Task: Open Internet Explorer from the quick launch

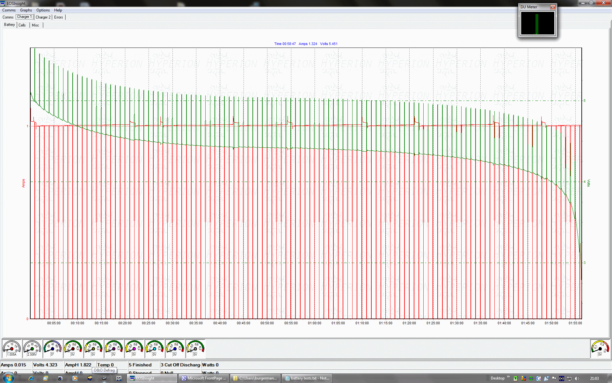Action: 31,378
